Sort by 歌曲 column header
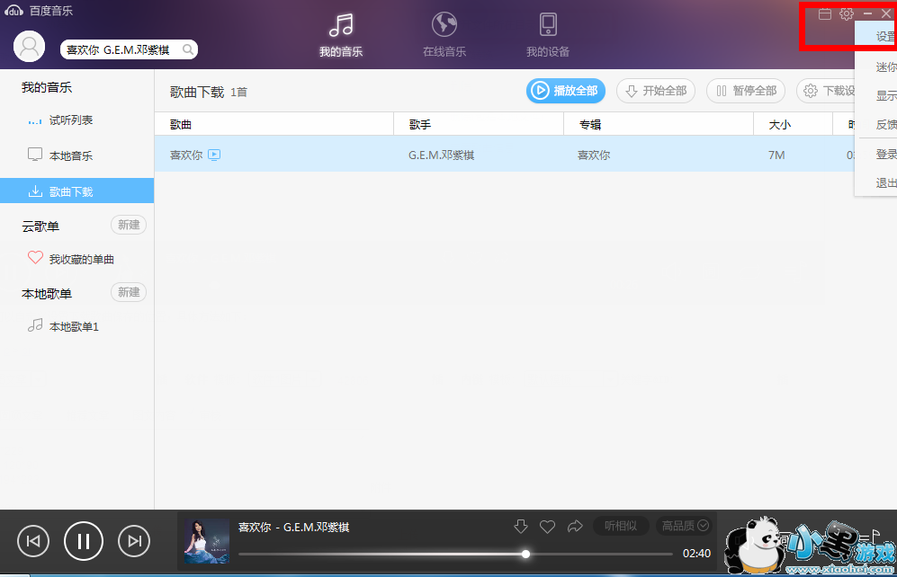 [x=274, y=125]
